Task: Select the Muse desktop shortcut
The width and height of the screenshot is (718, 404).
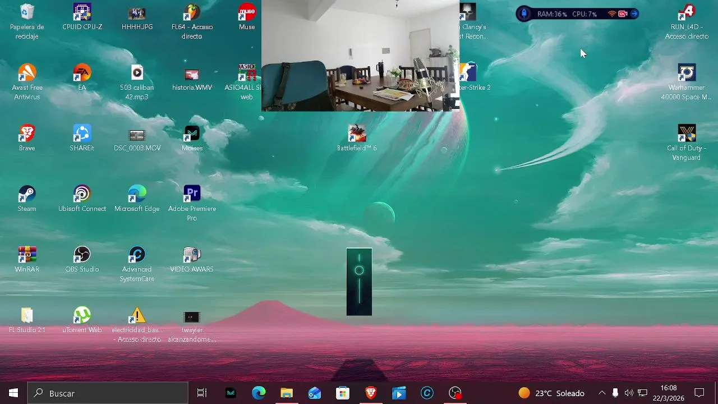Action: 247,17
